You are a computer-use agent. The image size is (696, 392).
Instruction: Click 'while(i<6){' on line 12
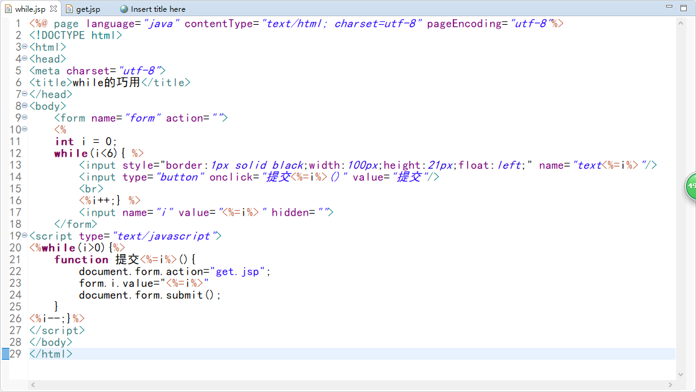(x=90, y=153)
